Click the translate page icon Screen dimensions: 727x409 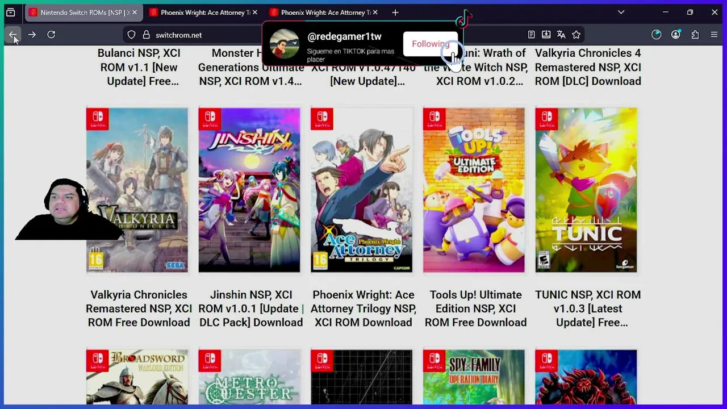point(561,35)
